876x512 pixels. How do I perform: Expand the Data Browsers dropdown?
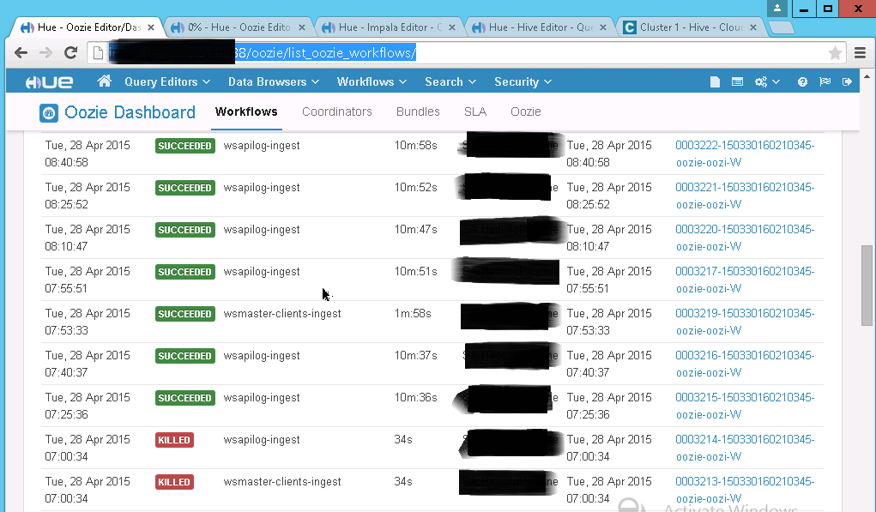pyautogui.click(x=273, y=82)
